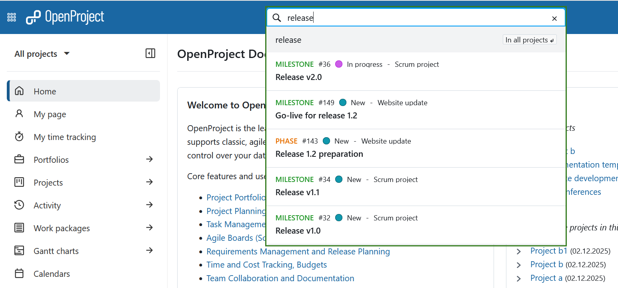Click the Calendars icon in sidebar
Screen dimensions: 618x288
click(19, 274)
